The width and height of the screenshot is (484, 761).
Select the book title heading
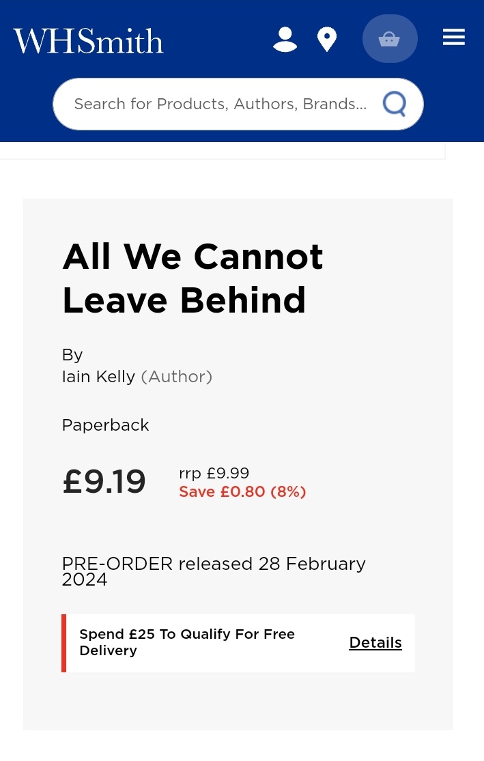[193, 278]
